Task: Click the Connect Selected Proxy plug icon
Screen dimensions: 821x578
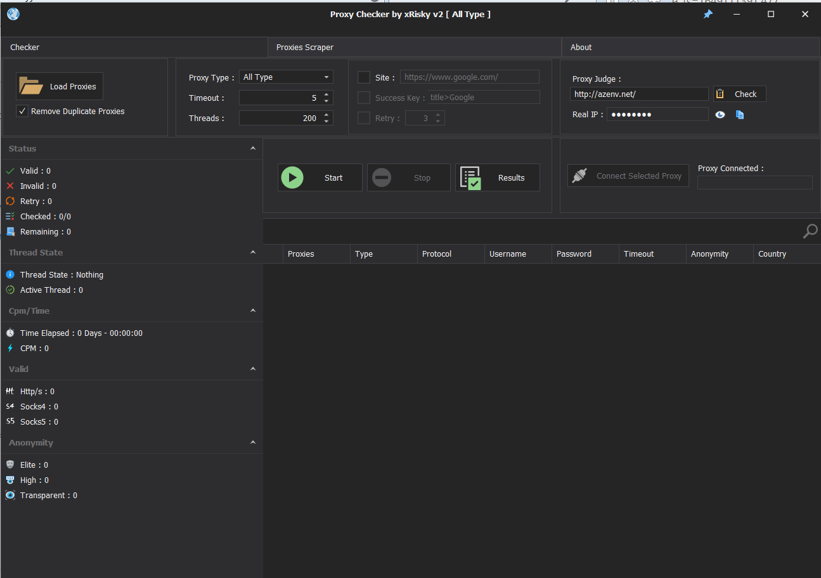Action: (579, 176)
